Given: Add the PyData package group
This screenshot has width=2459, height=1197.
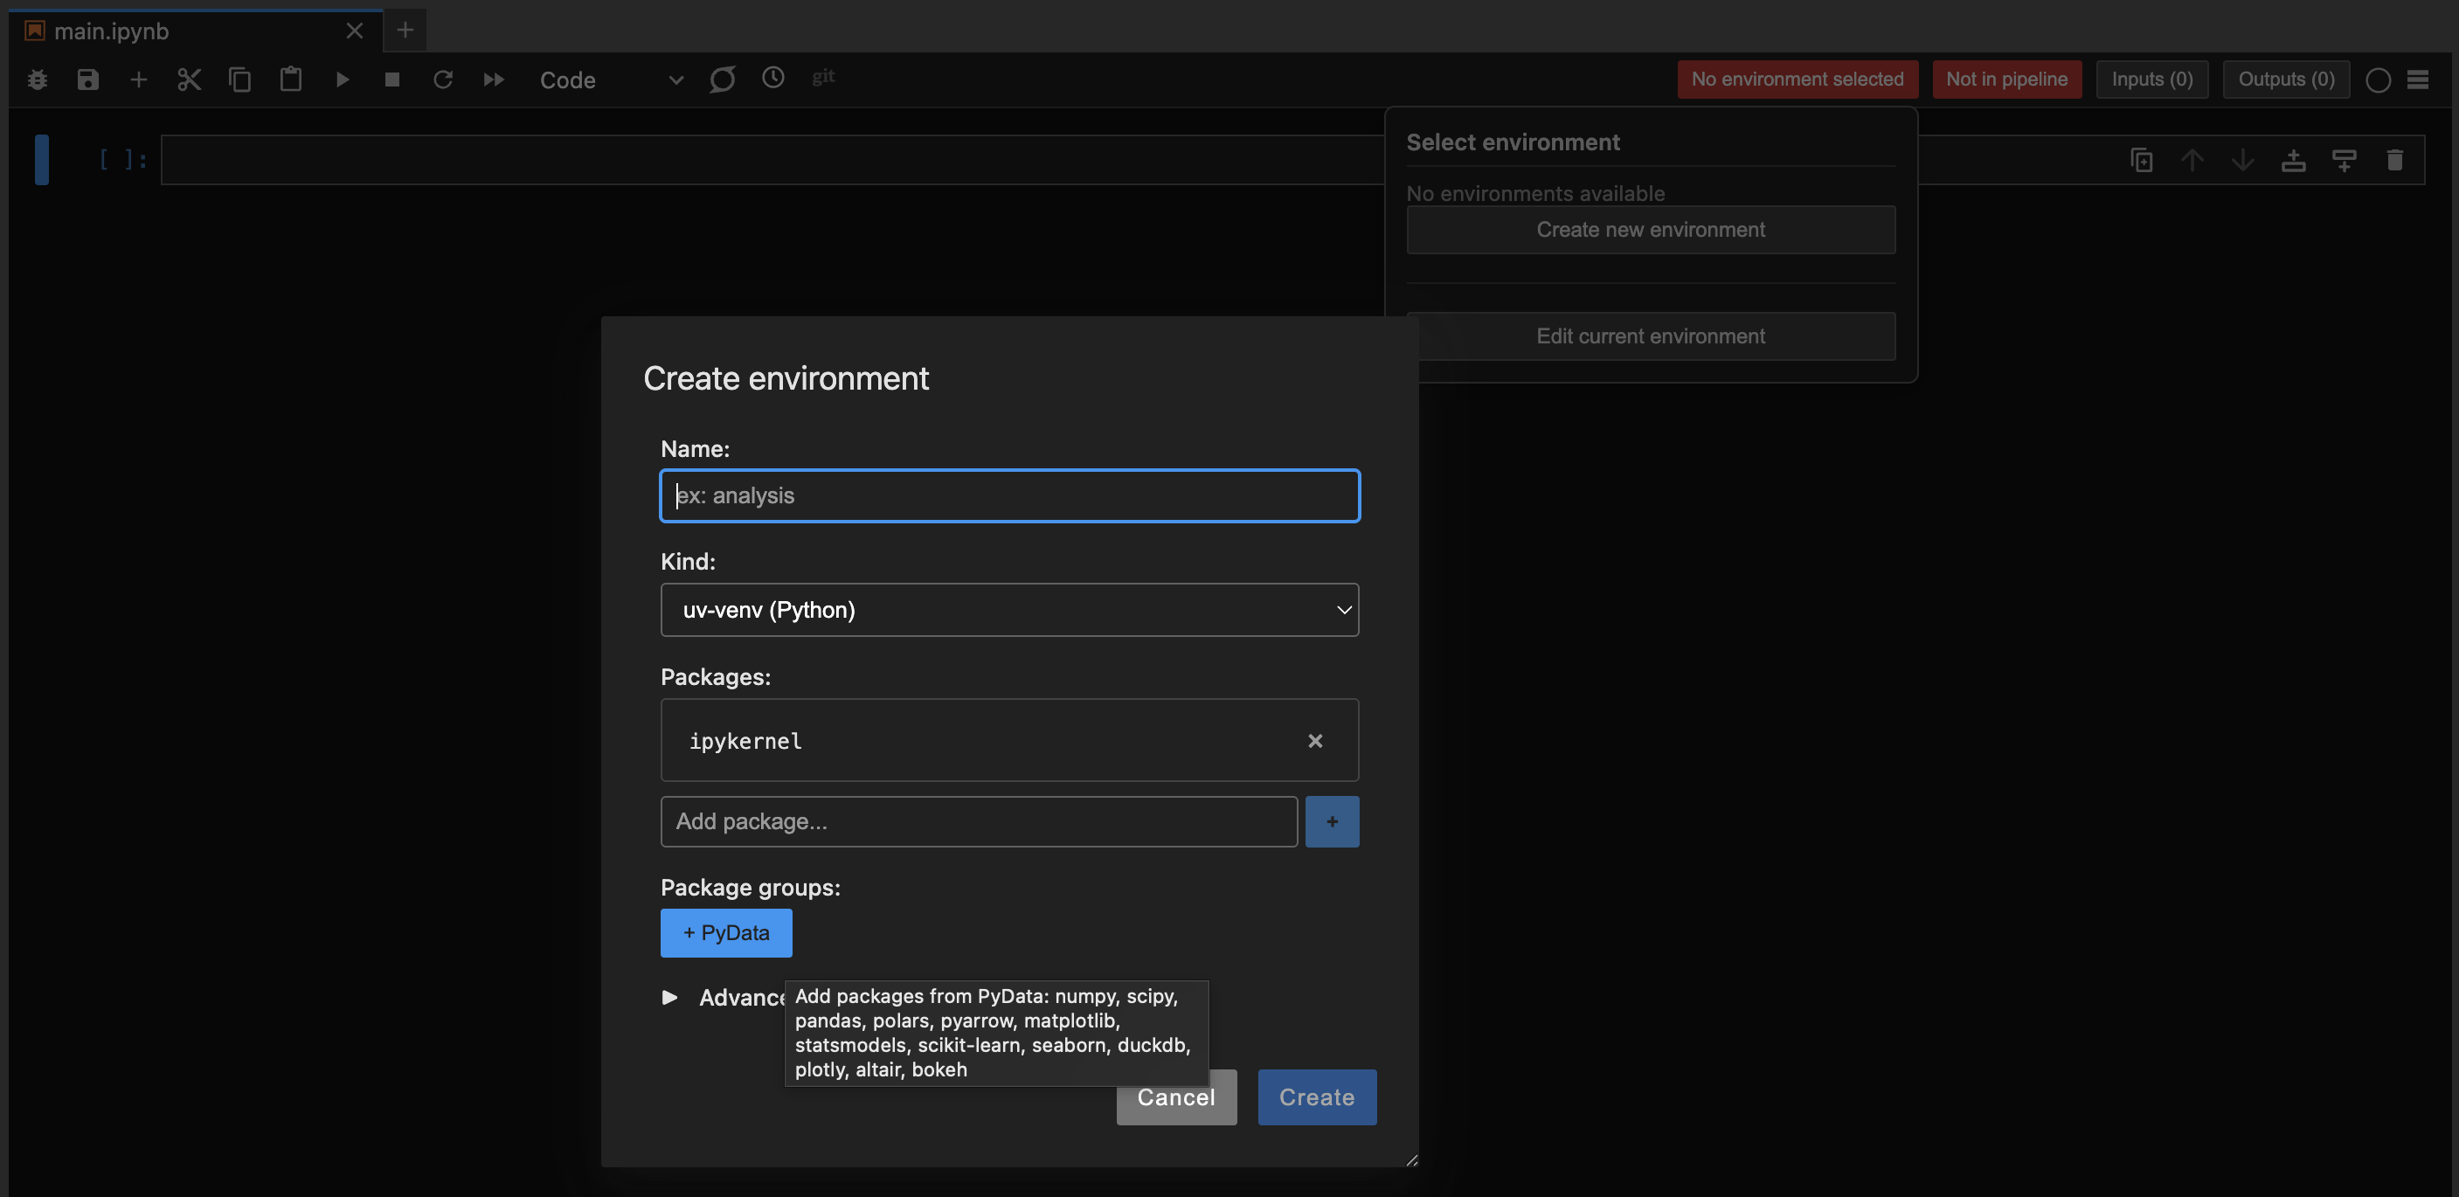Looking at the screenshot, I should point(725,932).
